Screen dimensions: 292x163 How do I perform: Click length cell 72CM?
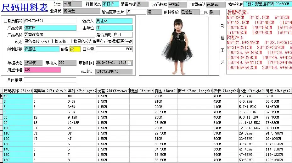pyautogui.click(x=226, y=160)
